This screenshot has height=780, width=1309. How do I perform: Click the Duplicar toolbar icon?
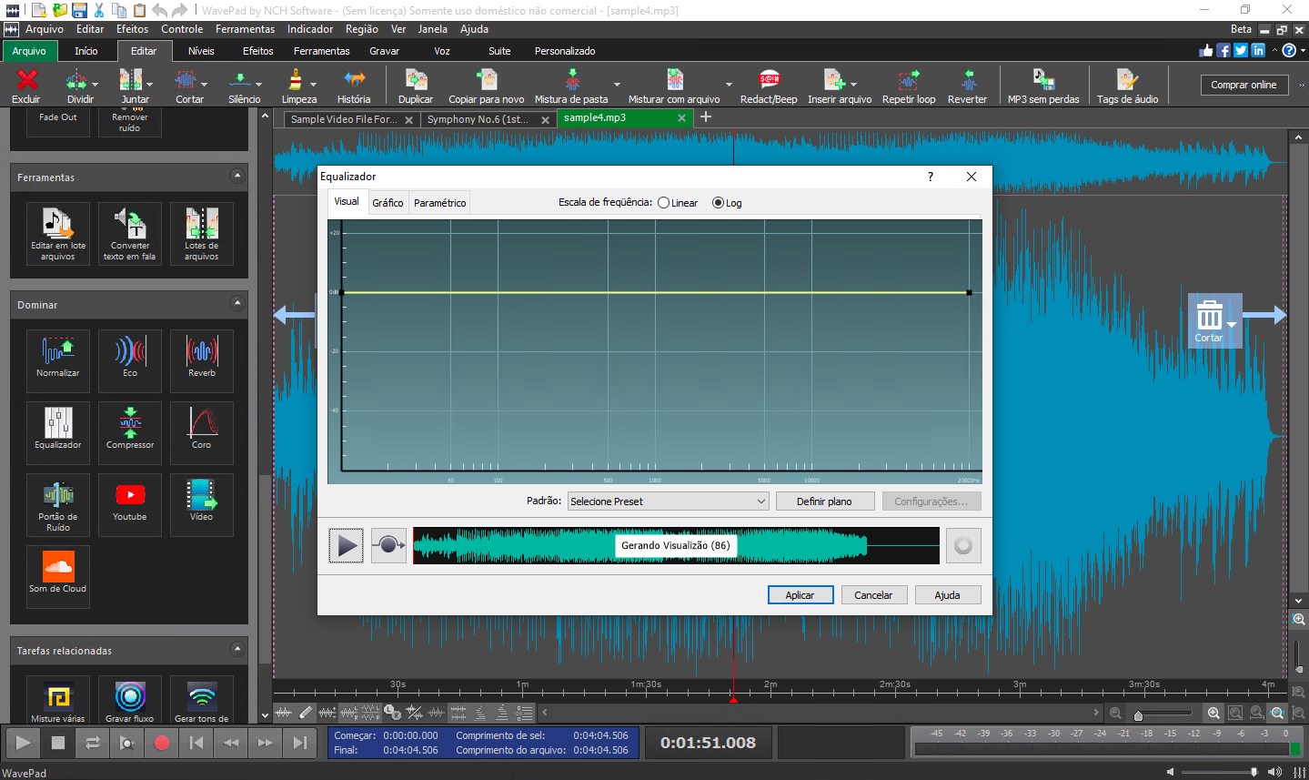(x=415, y=84)
